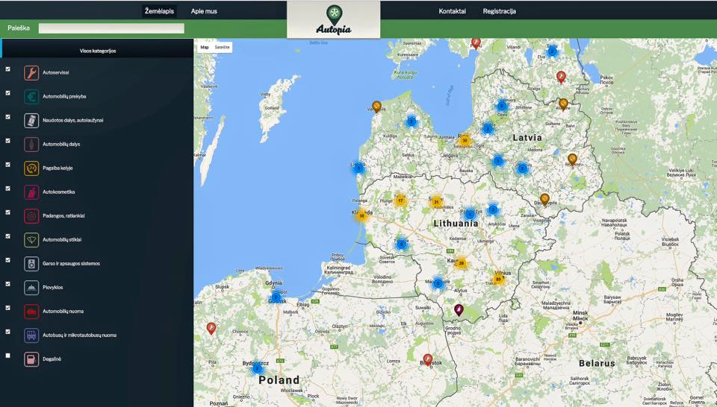Click the Automobilių prekyba euro icon
The image size is (717, 407).
[31, 97]
